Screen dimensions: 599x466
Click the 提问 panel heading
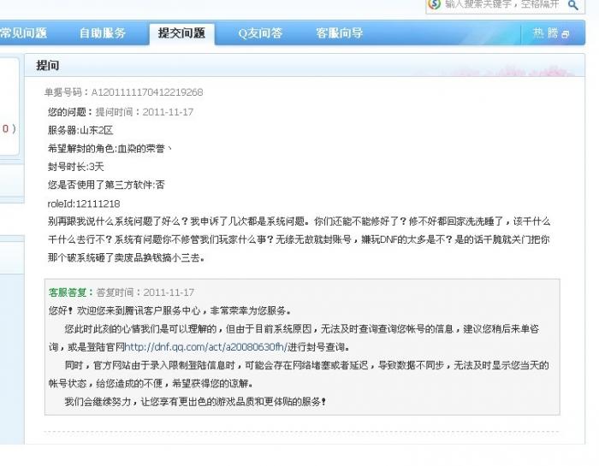pyautogui.click(x=48, y=65)
